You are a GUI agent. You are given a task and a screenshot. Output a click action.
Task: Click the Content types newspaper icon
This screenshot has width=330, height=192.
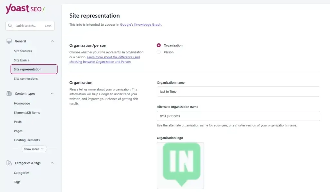[x=9, y=94]
